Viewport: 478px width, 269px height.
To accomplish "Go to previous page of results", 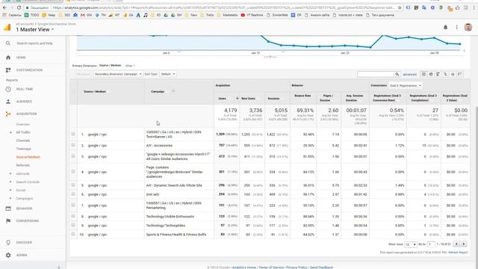I will (456, 244).
